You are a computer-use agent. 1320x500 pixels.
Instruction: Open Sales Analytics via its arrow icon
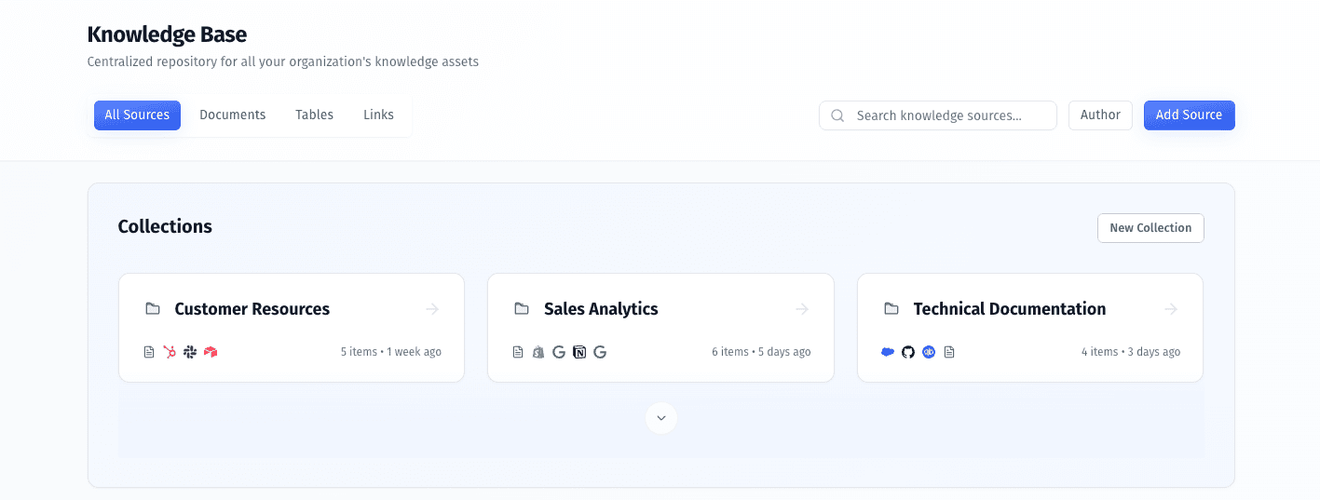[802, 309]
